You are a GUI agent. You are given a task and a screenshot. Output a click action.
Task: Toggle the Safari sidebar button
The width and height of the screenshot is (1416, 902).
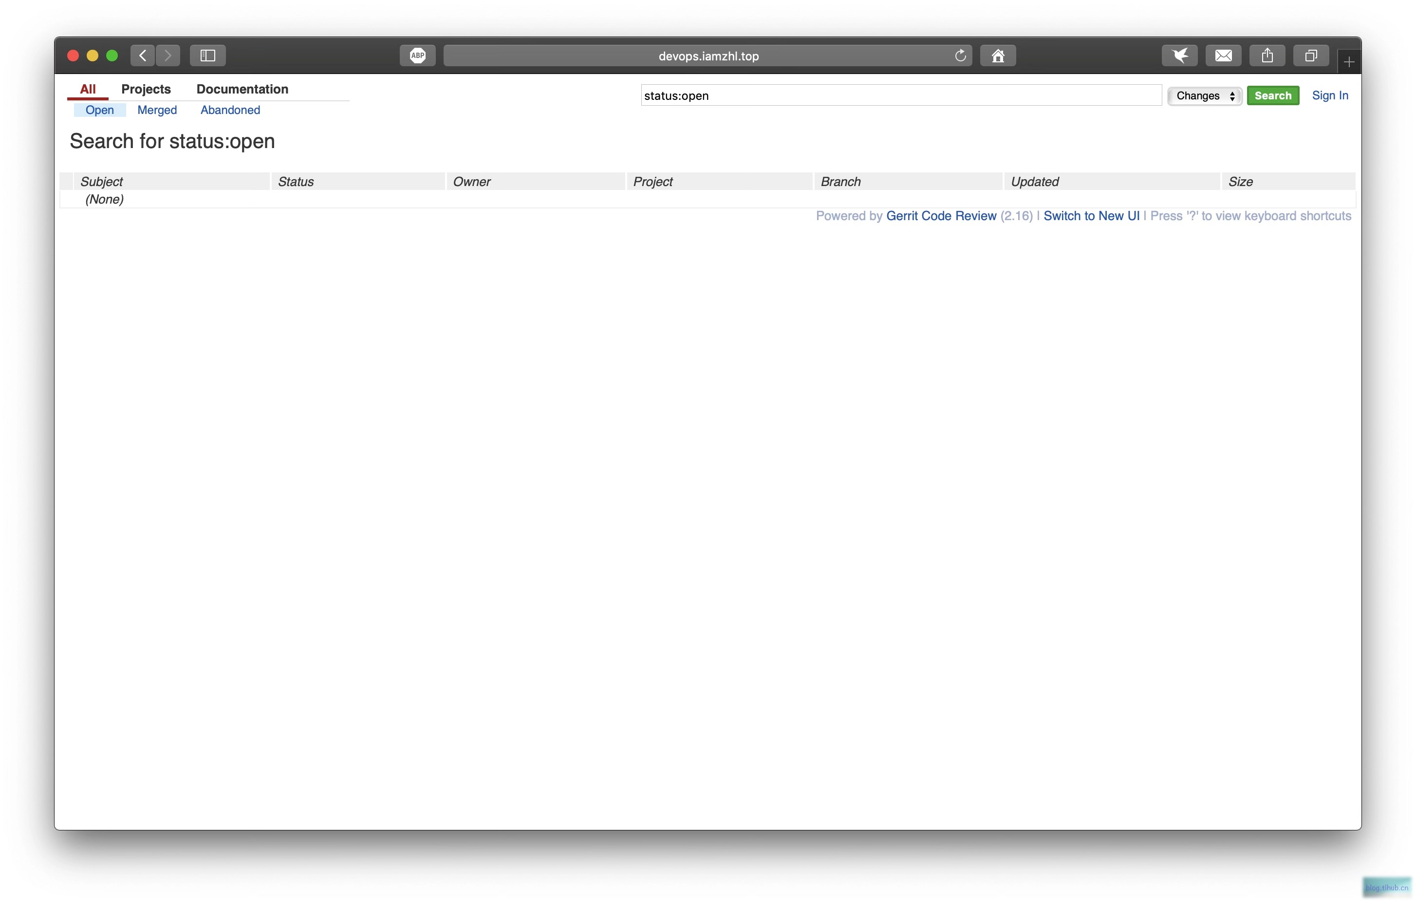(x=207, y=55)
